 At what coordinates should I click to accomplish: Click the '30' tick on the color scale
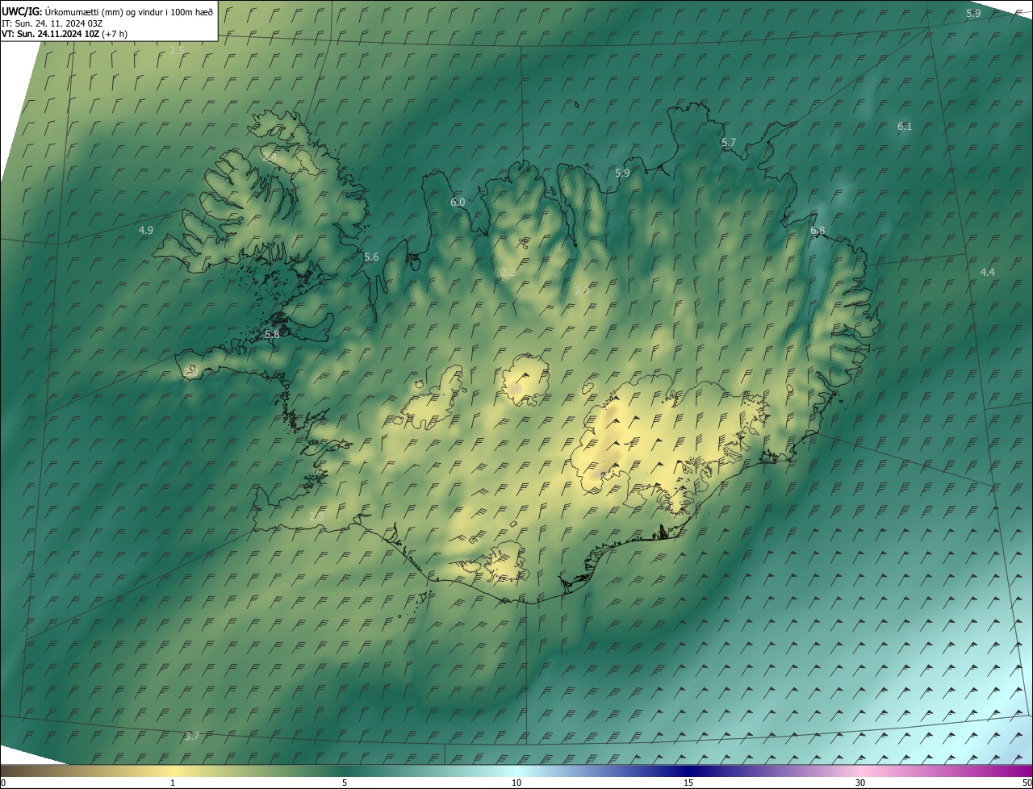(x=860, y=783)
